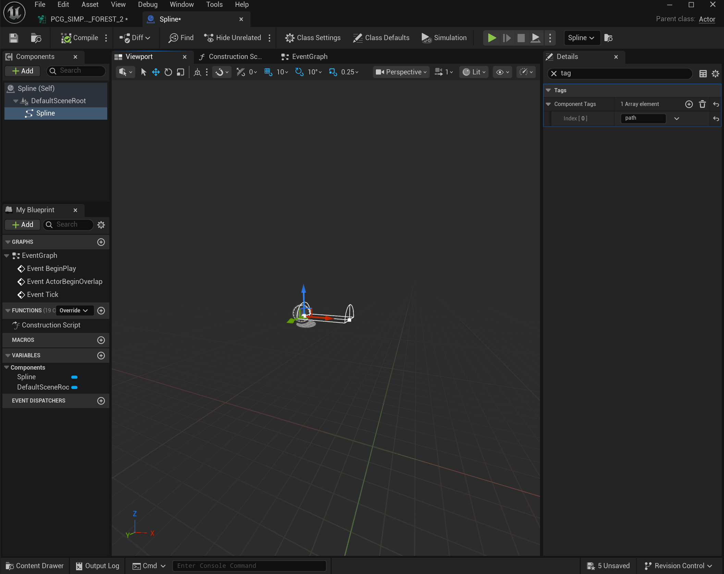The height and width of the screenshot is (574, 724).
Task: Toggle rotation snapping in viewport toolbar
Action: coord(299,72)
